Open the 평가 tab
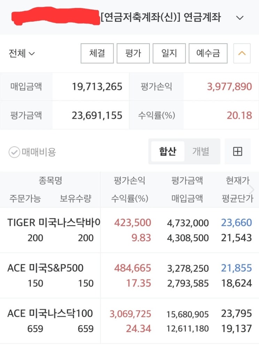The height and width of the screenshot is (357, 259). [x=133, y=53]
